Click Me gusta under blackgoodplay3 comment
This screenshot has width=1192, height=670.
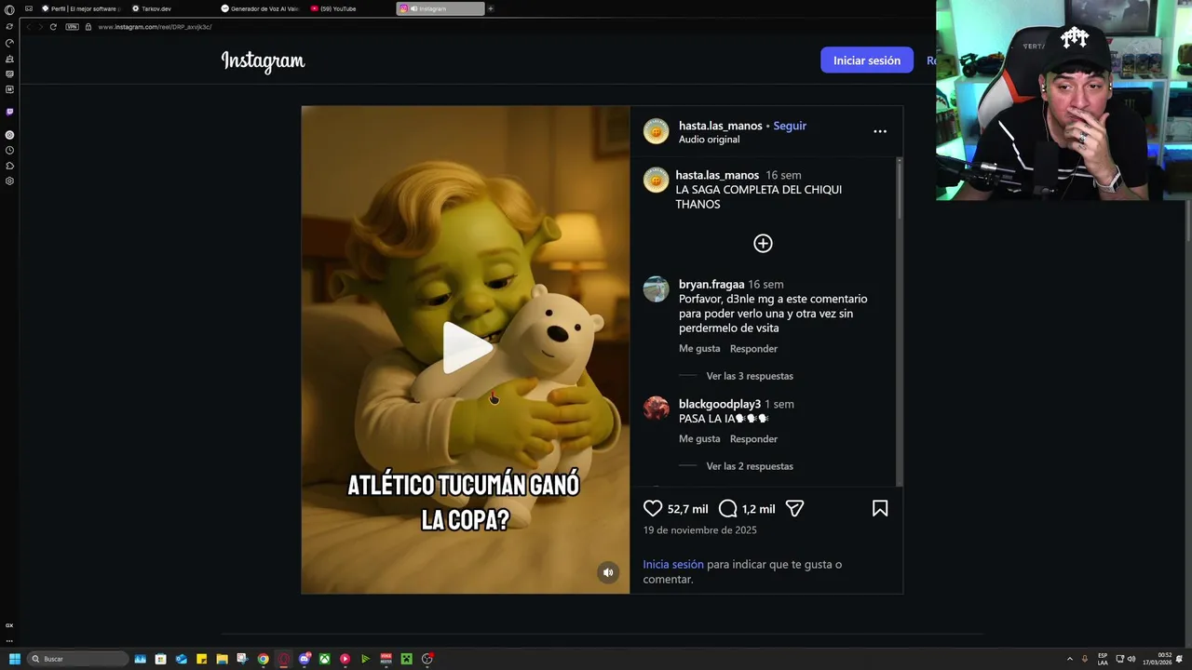pyautogui.click(x=699, y=438)
